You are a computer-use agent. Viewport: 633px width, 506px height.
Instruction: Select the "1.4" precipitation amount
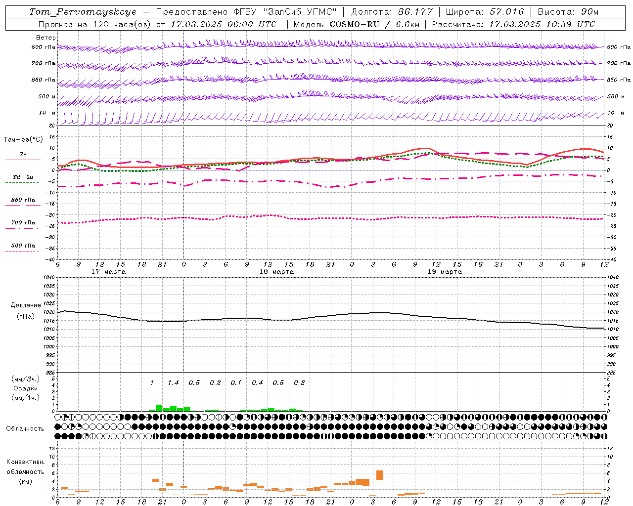pos(173,383)
